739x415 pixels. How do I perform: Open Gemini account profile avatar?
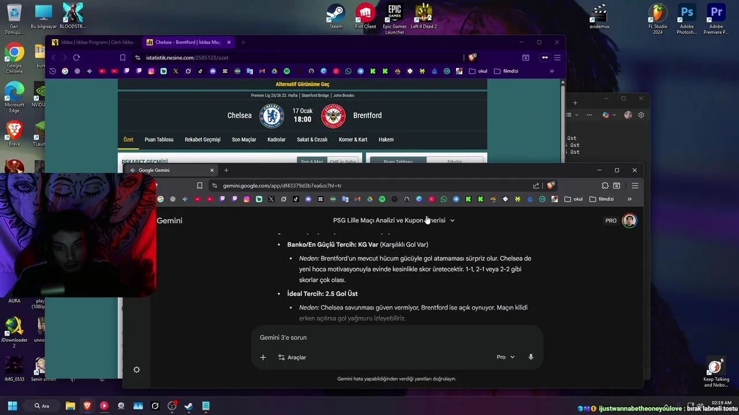click(x=629, y=221)
